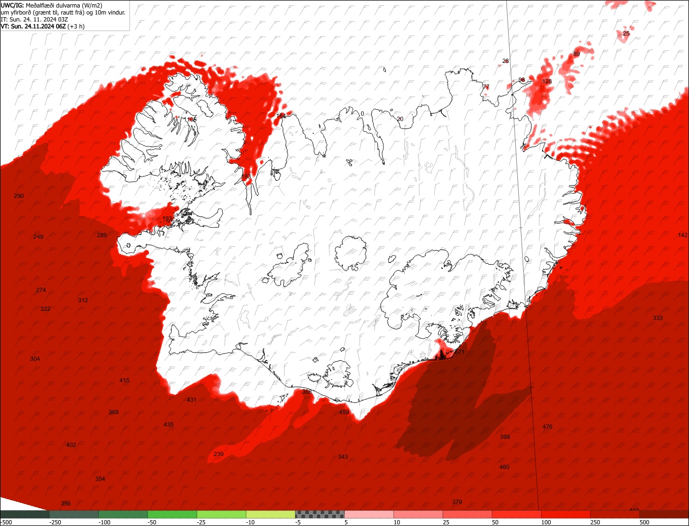Click the map value 98
Viewport: 689px width, 526px height.
[x=522, y=80]
